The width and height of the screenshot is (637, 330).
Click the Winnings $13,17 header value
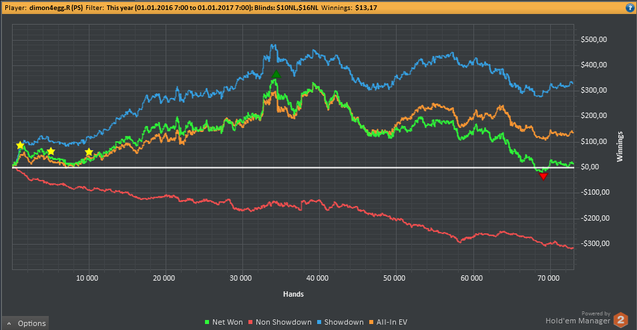(x=366, y=8)
